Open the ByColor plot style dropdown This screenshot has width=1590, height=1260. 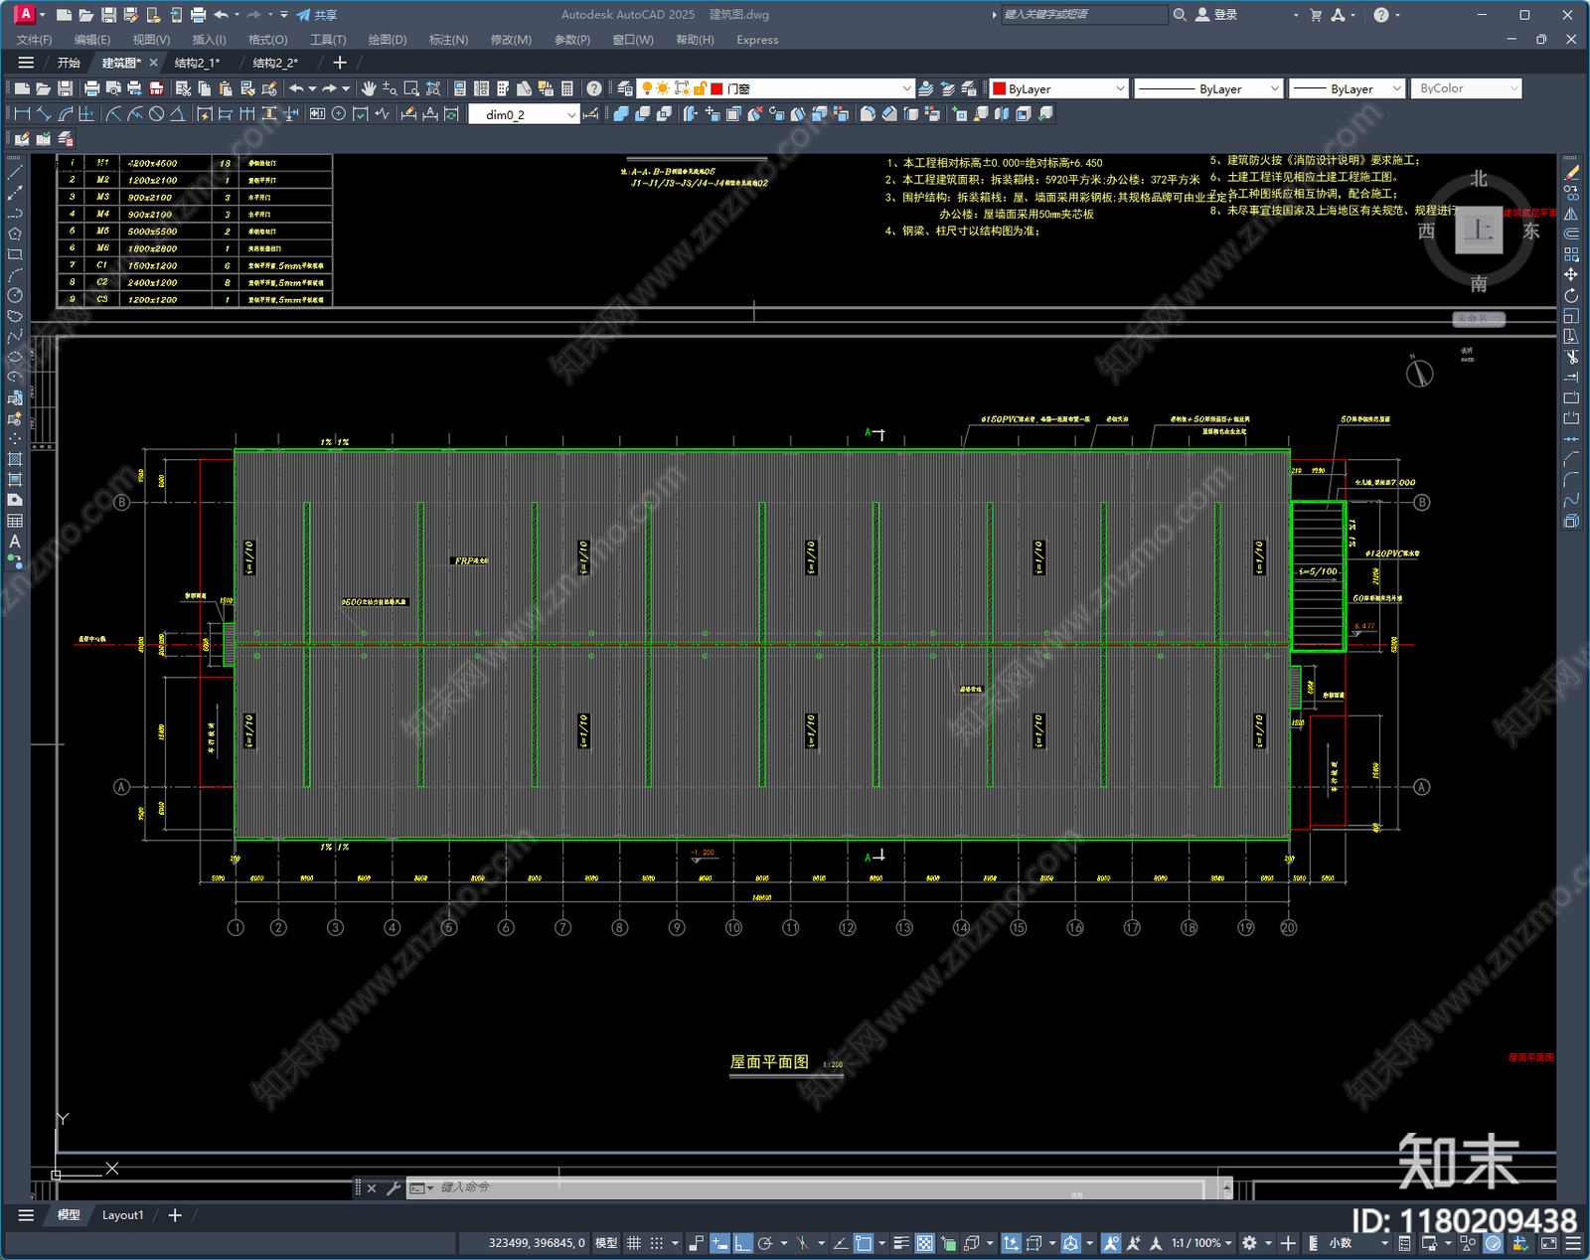(1466, 88)
